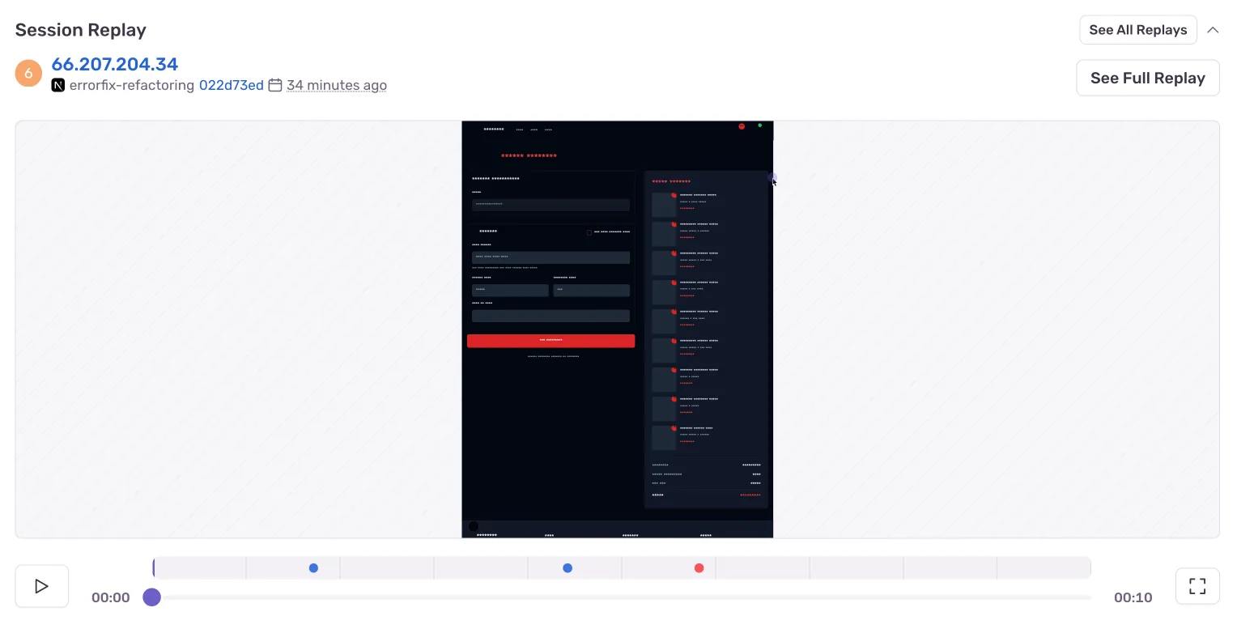Image resolution: width=1237 pixels, height=633 pixels.
Task: Collapse the Session Replay section chevron
Action: click(x=1212, y=30)
